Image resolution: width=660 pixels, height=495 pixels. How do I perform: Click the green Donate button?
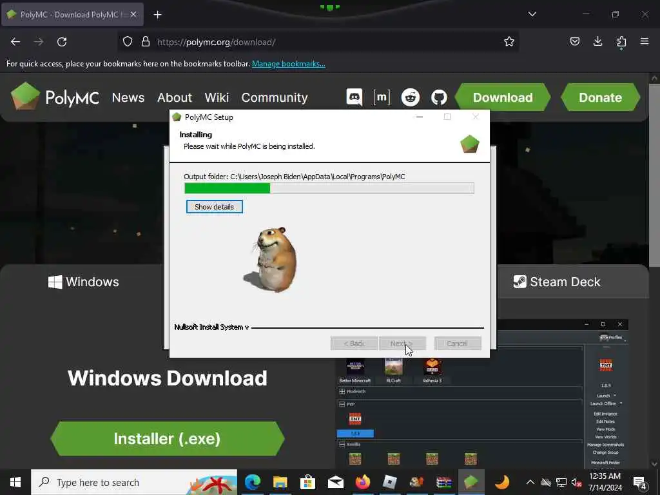coord(600,97)
